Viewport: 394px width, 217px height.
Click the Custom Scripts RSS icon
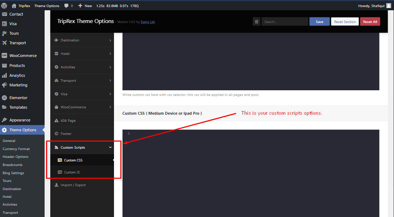coord(56,147)
